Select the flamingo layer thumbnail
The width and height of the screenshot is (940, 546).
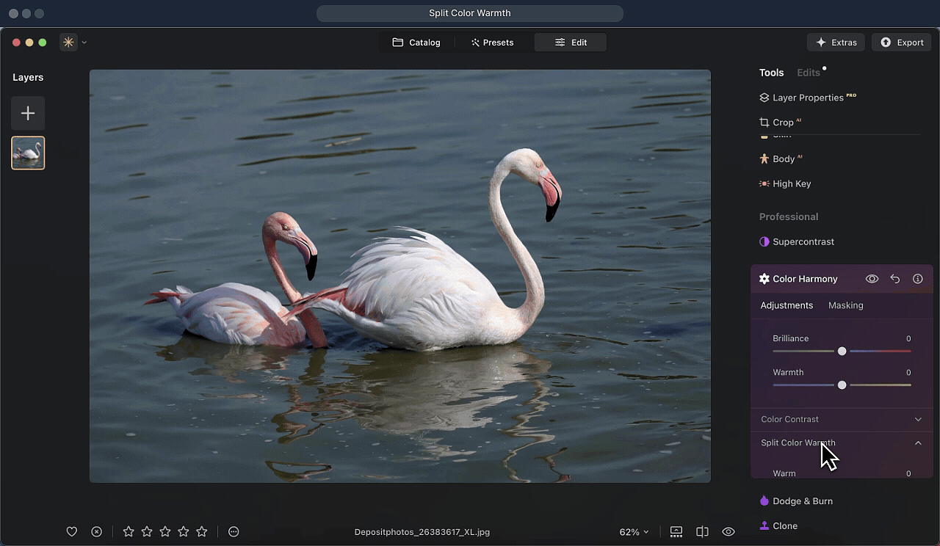(28, 153)
